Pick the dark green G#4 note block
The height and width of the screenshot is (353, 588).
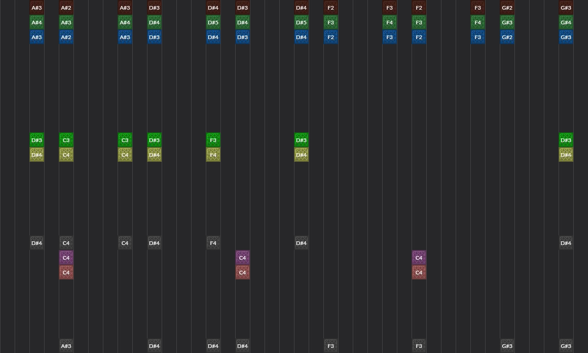[566, 23]
